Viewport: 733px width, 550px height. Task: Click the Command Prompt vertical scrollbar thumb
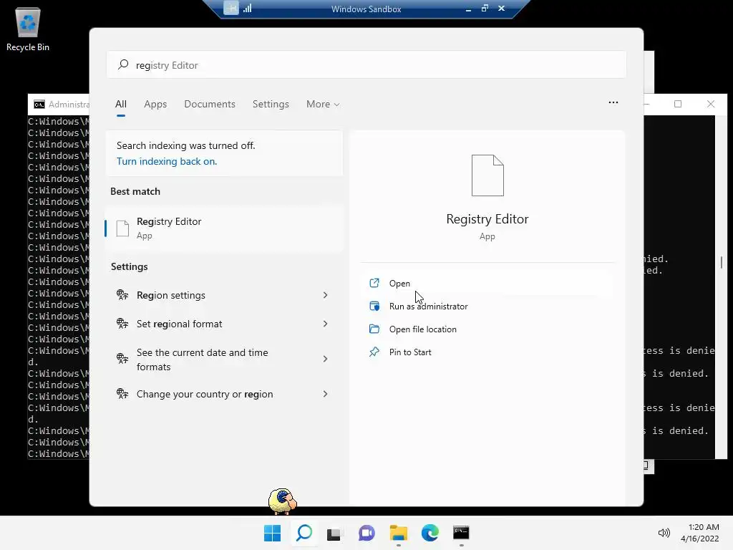tap(722, 262)
